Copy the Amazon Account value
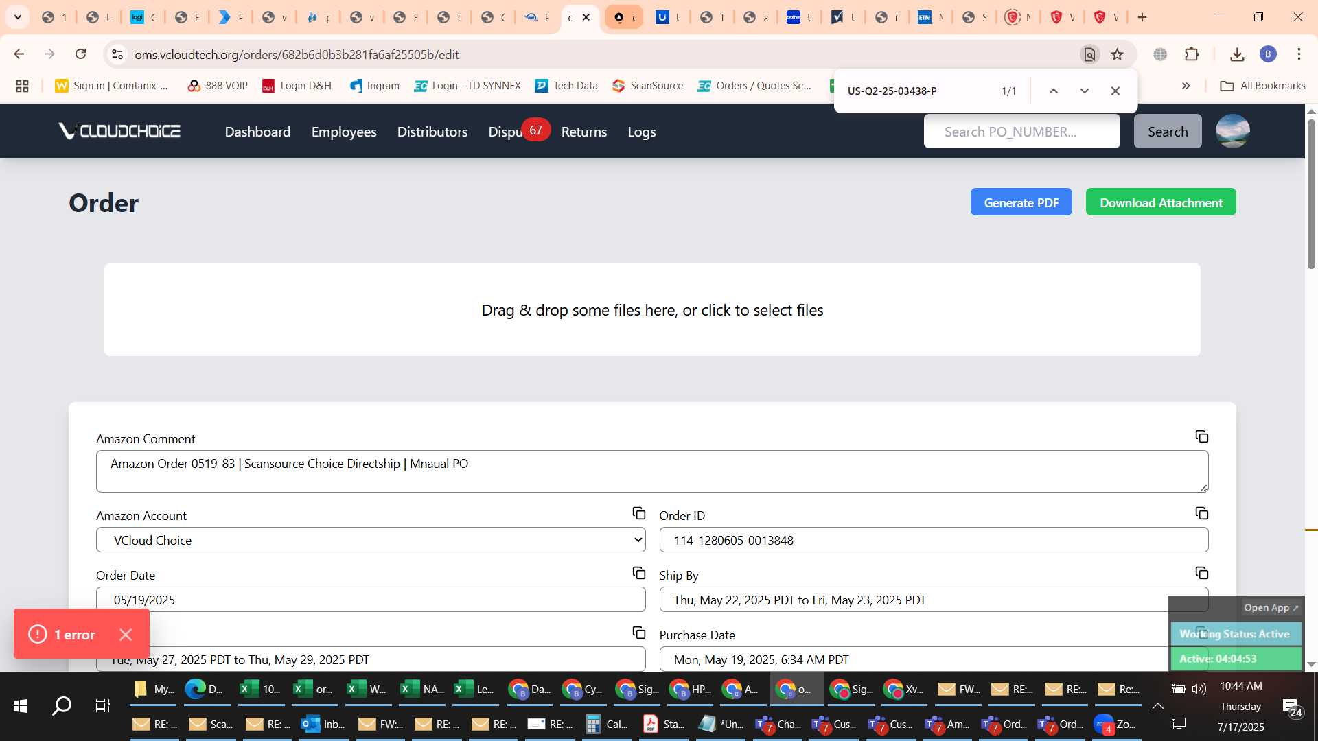Screen dimensions: 1318x741 (638, 514)
